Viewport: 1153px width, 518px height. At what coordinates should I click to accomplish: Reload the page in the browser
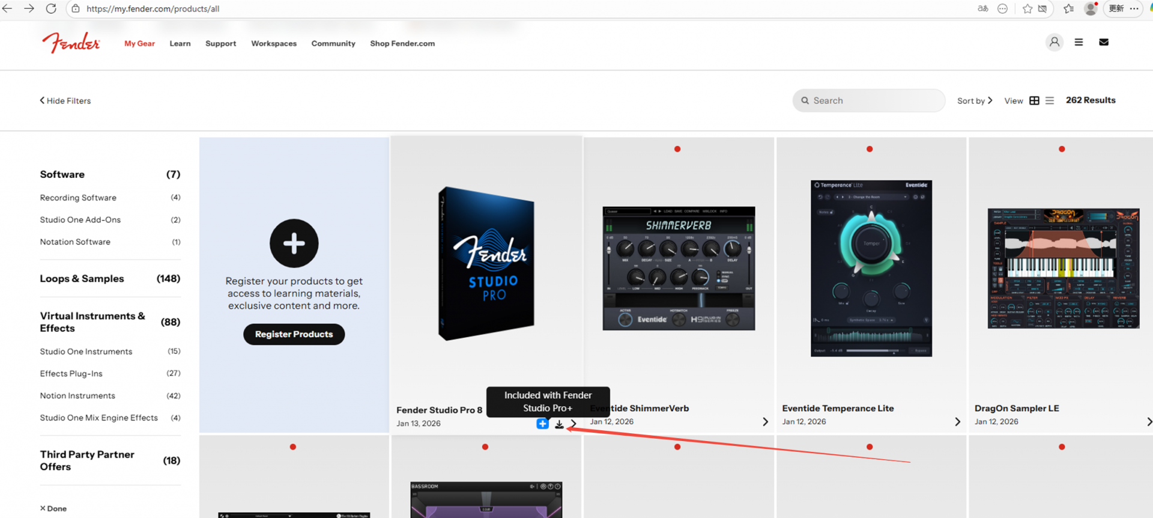point(51,8)
